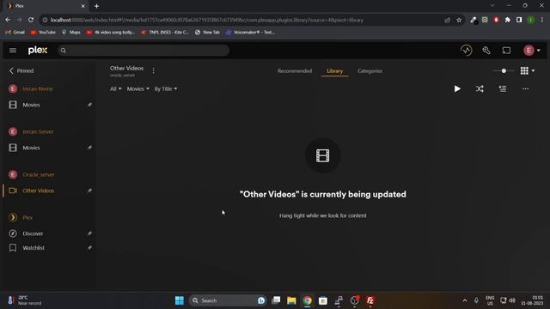
Task: Open Voicemaker bookmark
Action: (x=250, y=33)
